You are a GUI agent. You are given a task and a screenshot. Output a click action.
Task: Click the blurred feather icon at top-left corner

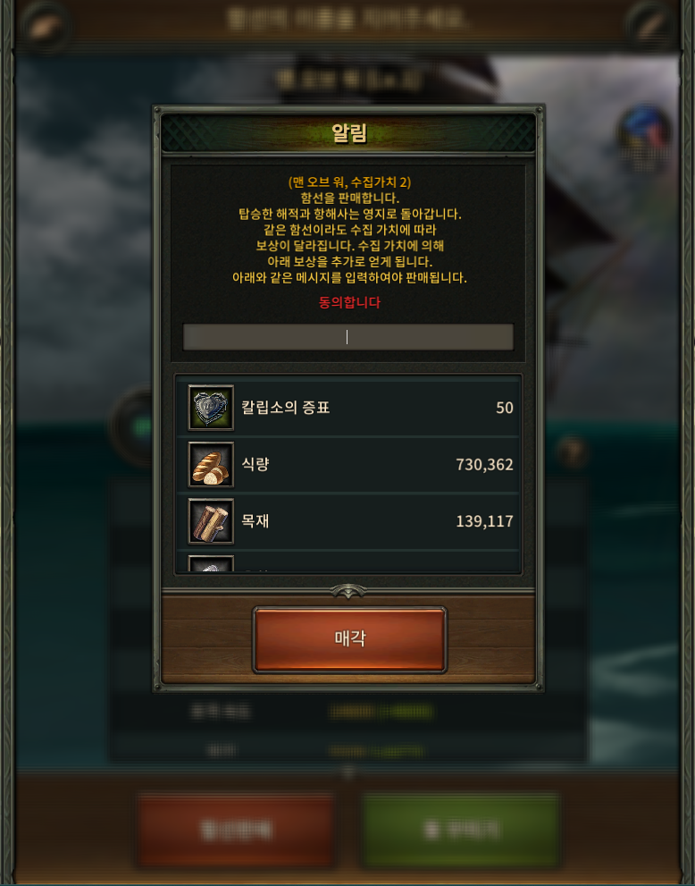tap(44, 25)
